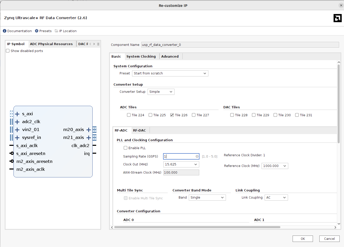Viewport: 344px width, 247px height.
Task: Open Clock Out MHz dropdown
Action: click(x=181, y=164)
